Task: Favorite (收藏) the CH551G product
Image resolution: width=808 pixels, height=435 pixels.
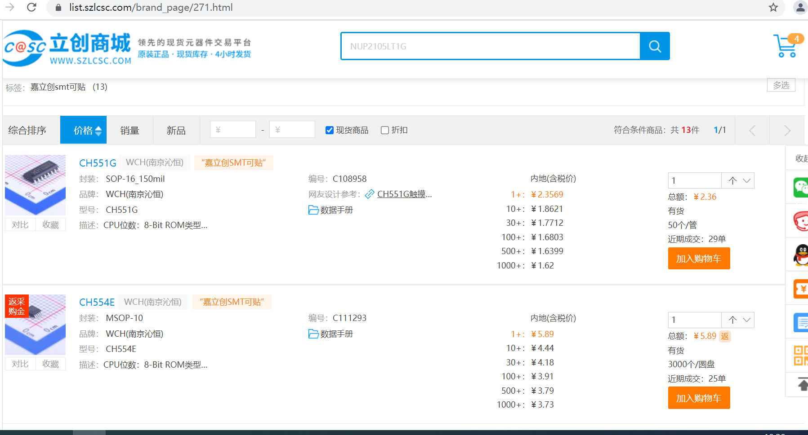Action: [x=51, y=224]
